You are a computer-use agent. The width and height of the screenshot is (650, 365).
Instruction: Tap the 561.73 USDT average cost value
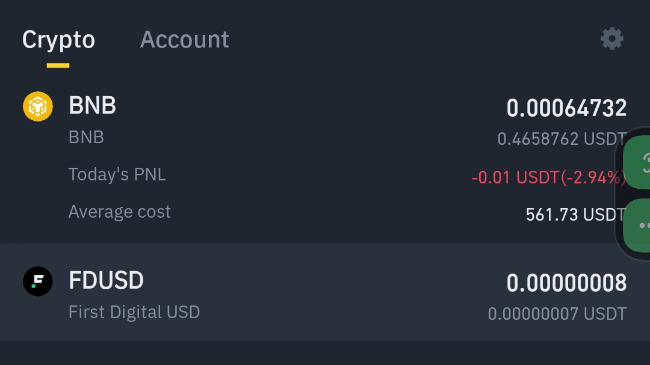(575, 215)
